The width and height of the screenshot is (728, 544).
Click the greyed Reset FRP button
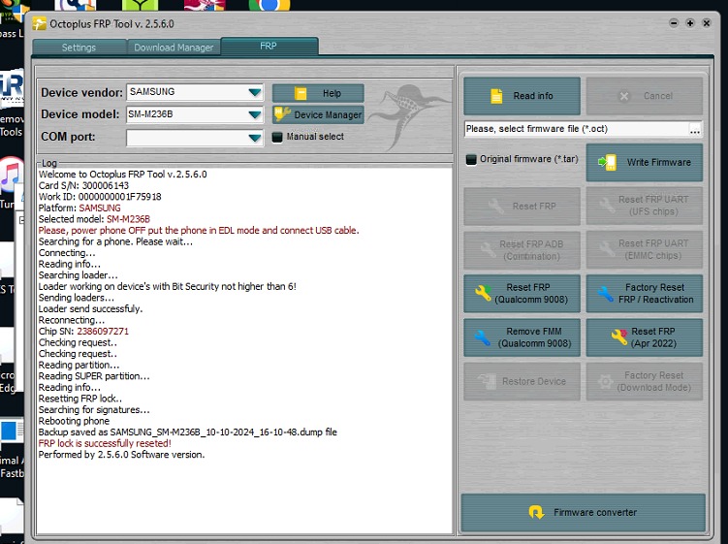(x=522, y=207)
